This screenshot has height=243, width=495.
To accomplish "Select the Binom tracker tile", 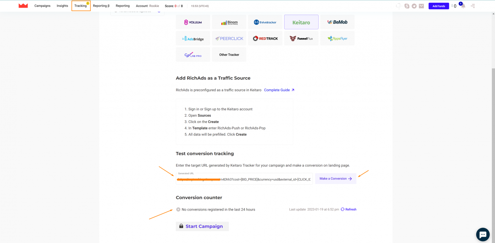I will pos(229,22).
